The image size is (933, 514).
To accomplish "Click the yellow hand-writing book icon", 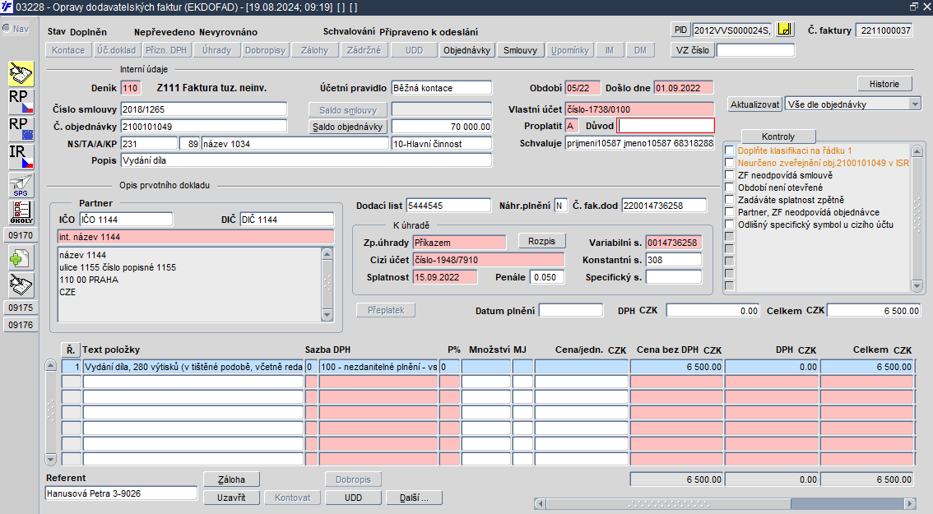I will pos(21,74).
